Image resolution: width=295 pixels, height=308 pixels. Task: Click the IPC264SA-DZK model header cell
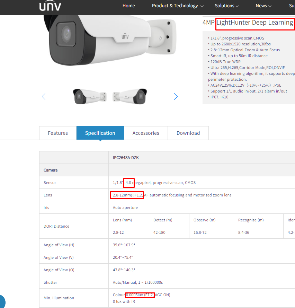tap(202, 158)
